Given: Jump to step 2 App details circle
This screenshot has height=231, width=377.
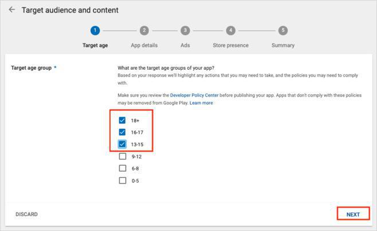Looking at the screenshot, I should tap(144, 30).
